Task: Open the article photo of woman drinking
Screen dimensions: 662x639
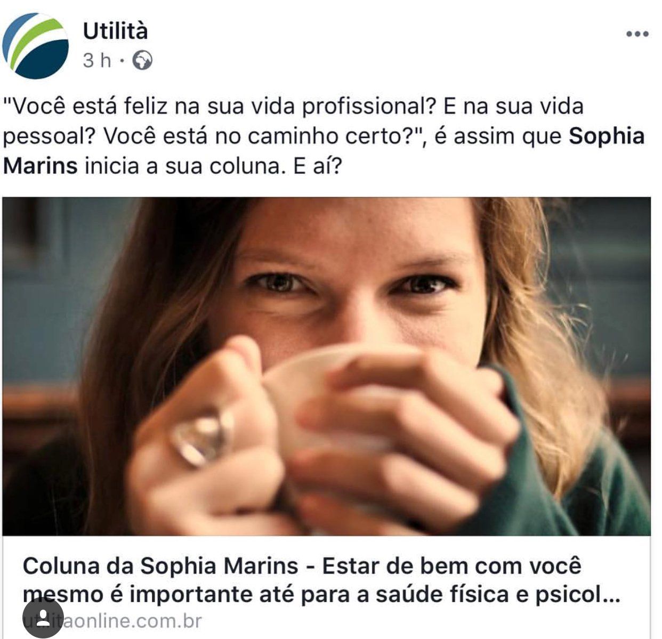Action: (326, 366)
